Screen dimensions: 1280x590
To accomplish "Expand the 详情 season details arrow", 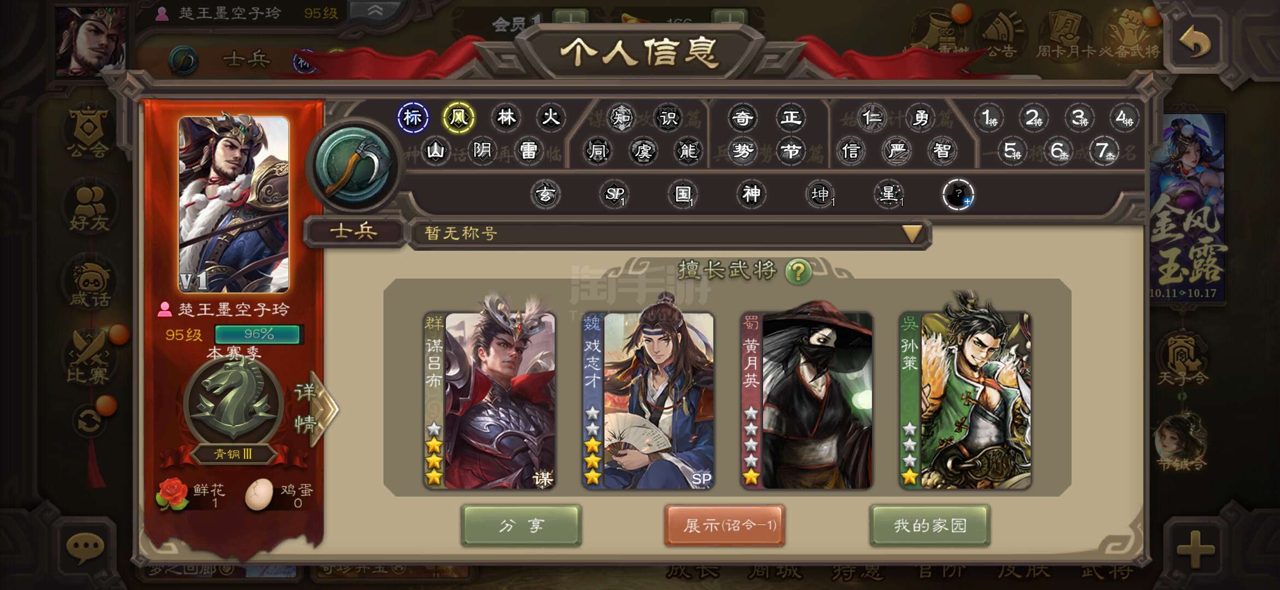I will click(x=315, y=409).
